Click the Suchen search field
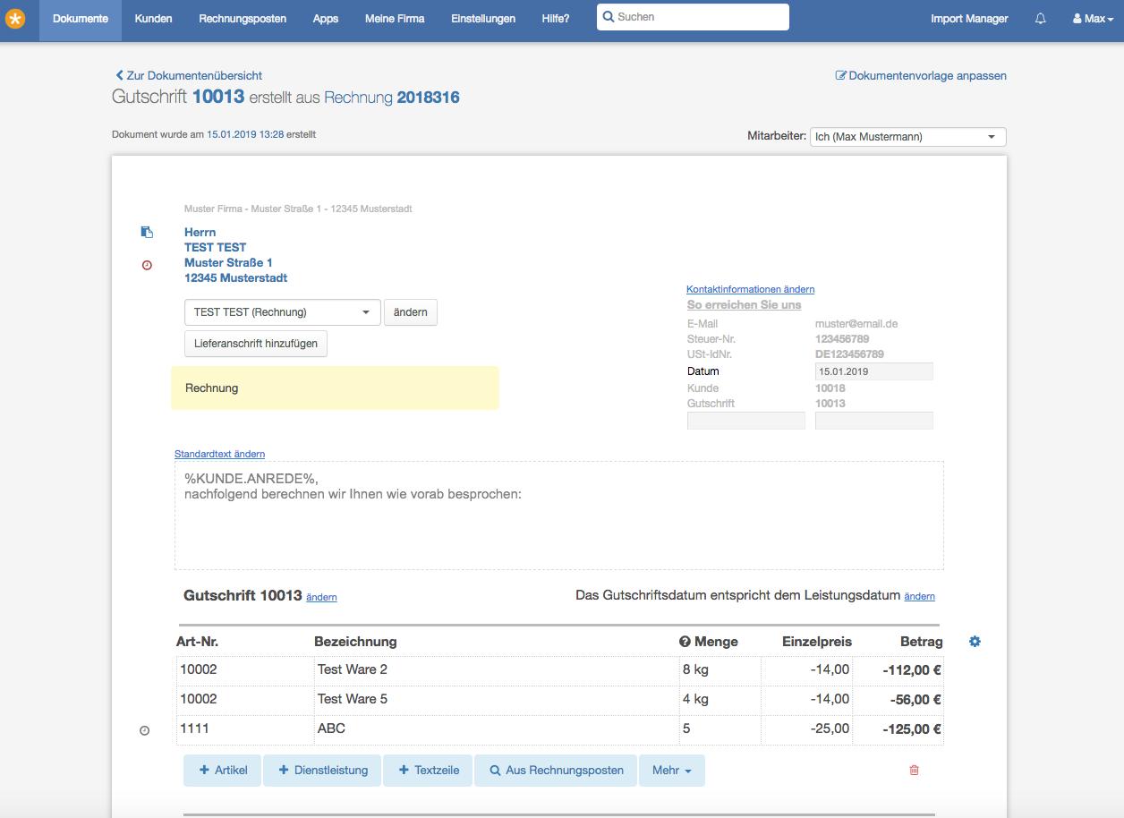Viewport: 1124px width, 818px height. point(694,17)
